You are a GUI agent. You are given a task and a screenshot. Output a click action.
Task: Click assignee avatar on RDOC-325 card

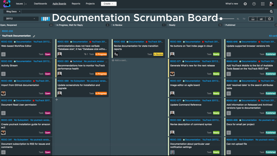click(x=3, y=133)
